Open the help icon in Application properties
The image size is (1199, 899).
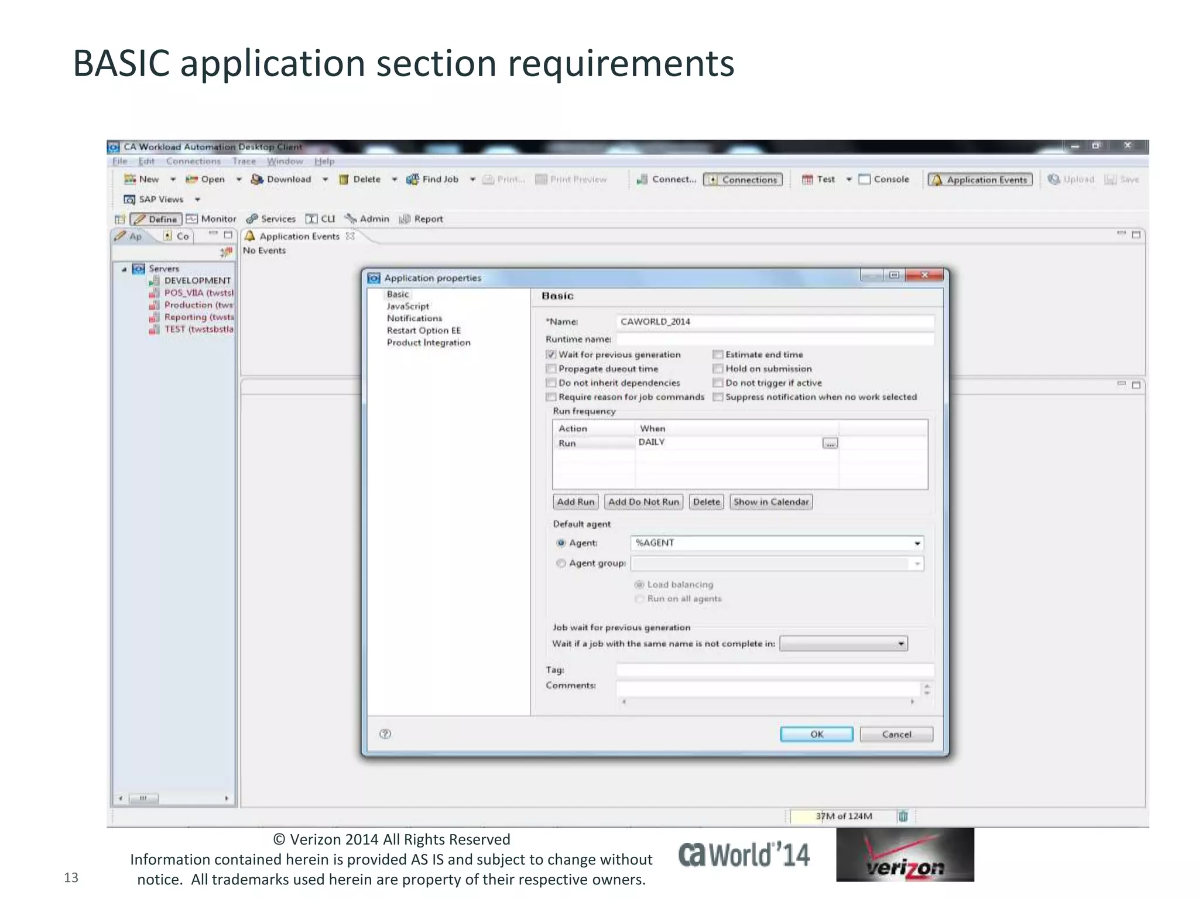pos(385,734)
